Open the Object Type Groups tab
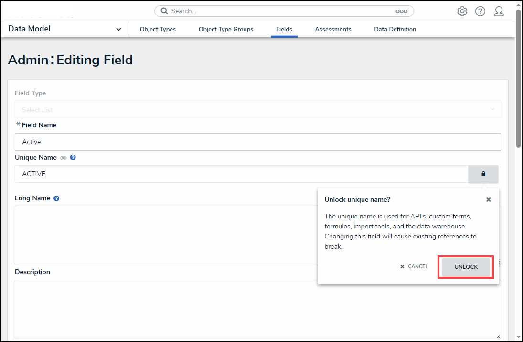 (x=226, y=30)
